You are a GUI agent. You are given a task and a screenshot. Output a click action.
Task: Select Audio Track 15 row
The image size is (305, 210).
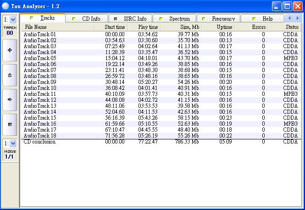[161, 118]
